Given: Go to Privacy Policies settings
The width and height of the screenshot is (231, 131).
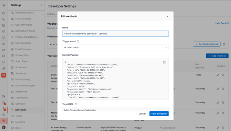Looking at the screenshot, I should click(x=23, y=19).
